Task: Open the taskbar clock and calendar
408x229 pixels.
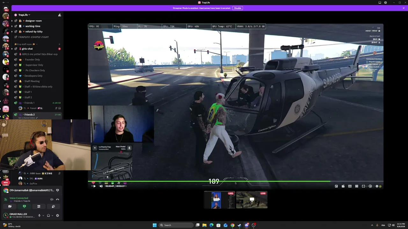Action: coord(401,225)
